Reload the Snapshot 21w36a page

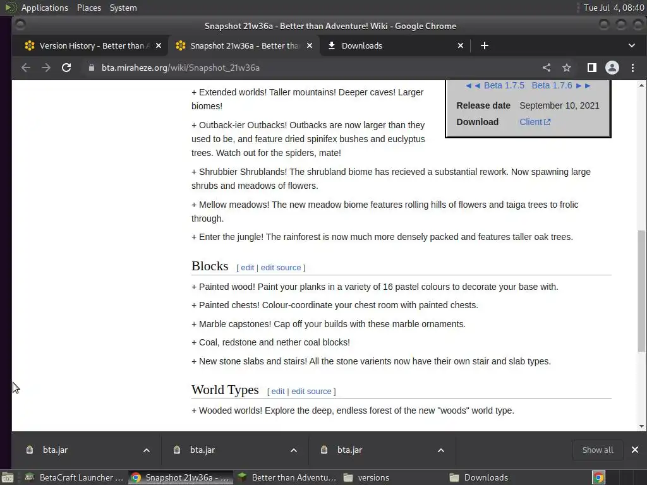point(66,68)
